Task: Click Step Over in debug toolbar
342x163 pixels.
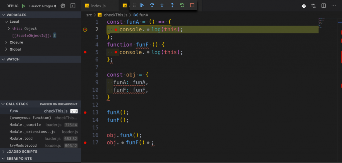Action: pyautogui.click(x=152, y=5)
